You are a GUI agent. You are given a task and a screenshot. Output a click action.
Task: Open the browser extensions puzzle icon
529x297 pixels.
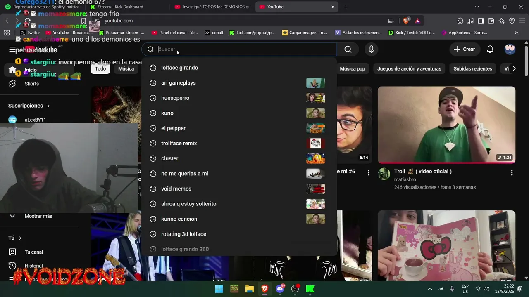(460, 21)
